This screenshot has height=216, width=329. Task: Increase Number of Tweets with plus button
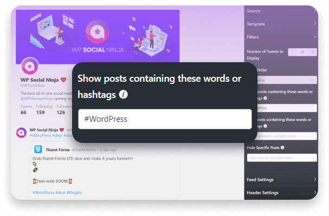(x=313, y=52)
